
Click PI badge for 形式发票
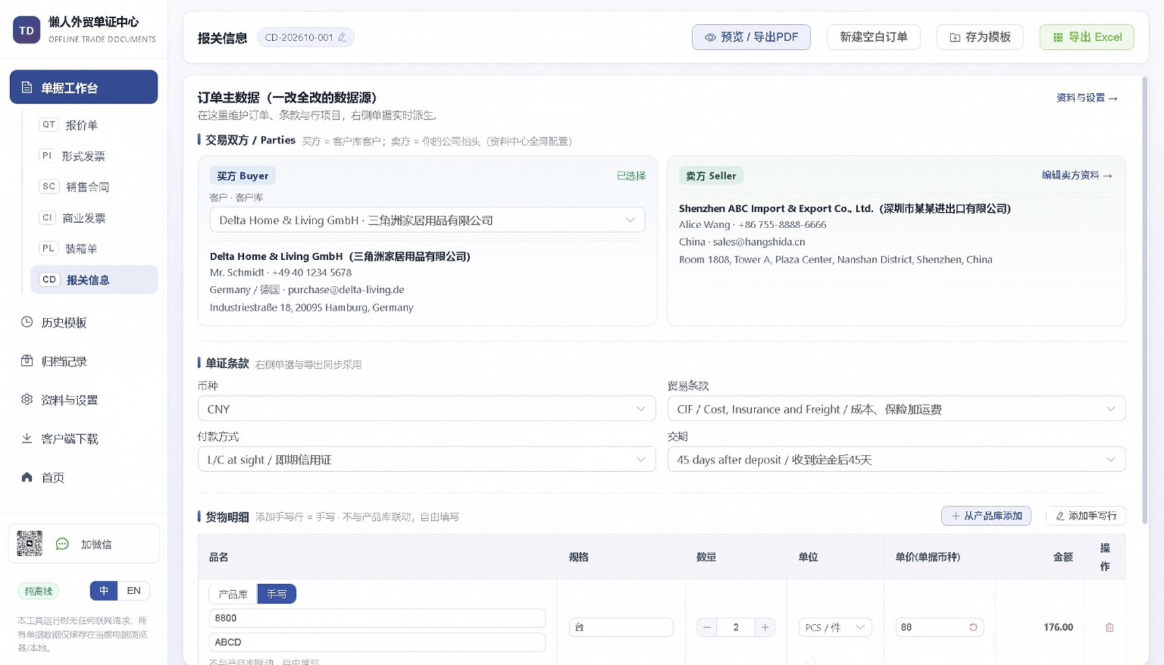pyautogui.click(x=46, y=155)
